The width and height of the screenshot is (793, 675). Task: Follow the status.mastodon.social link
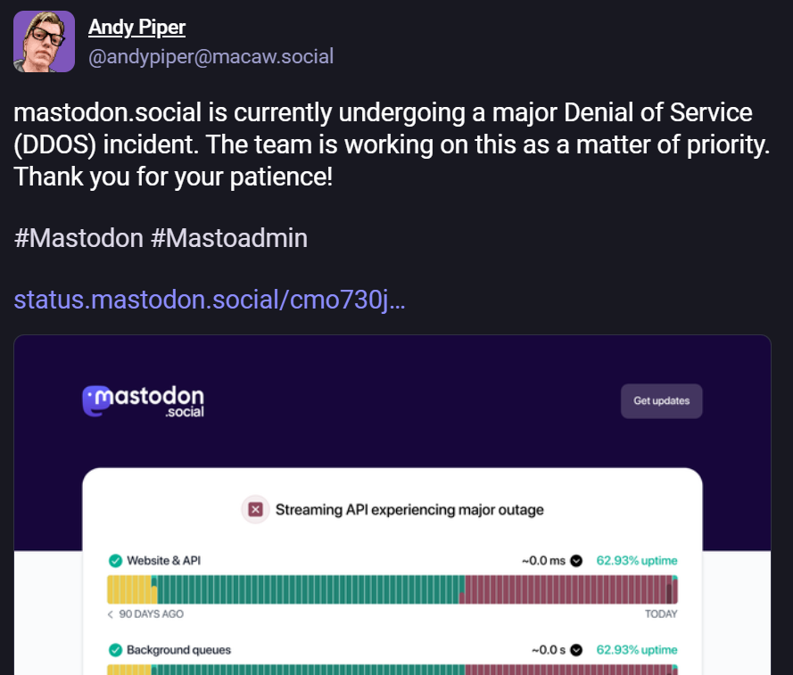point(210,300)
